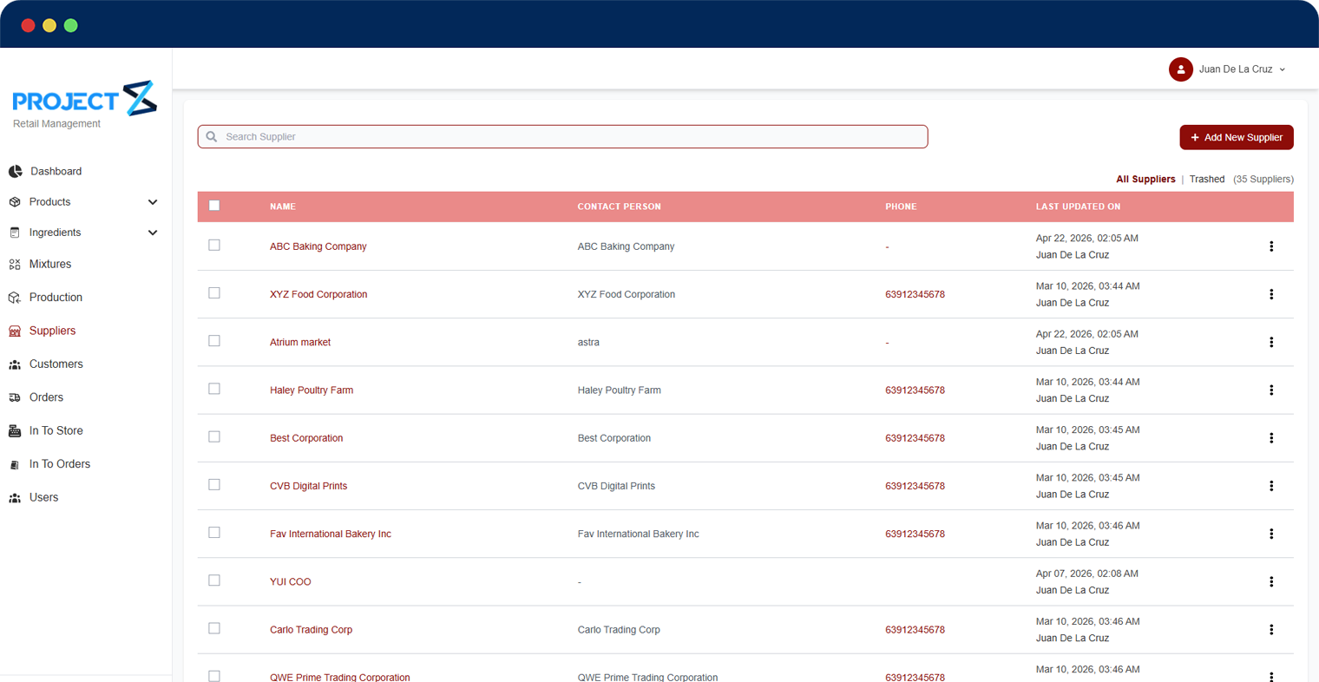Open actions menu for Haley Poultry Farm
The width and height of the screenshot is (1319, 682).
click(1271, 390)
